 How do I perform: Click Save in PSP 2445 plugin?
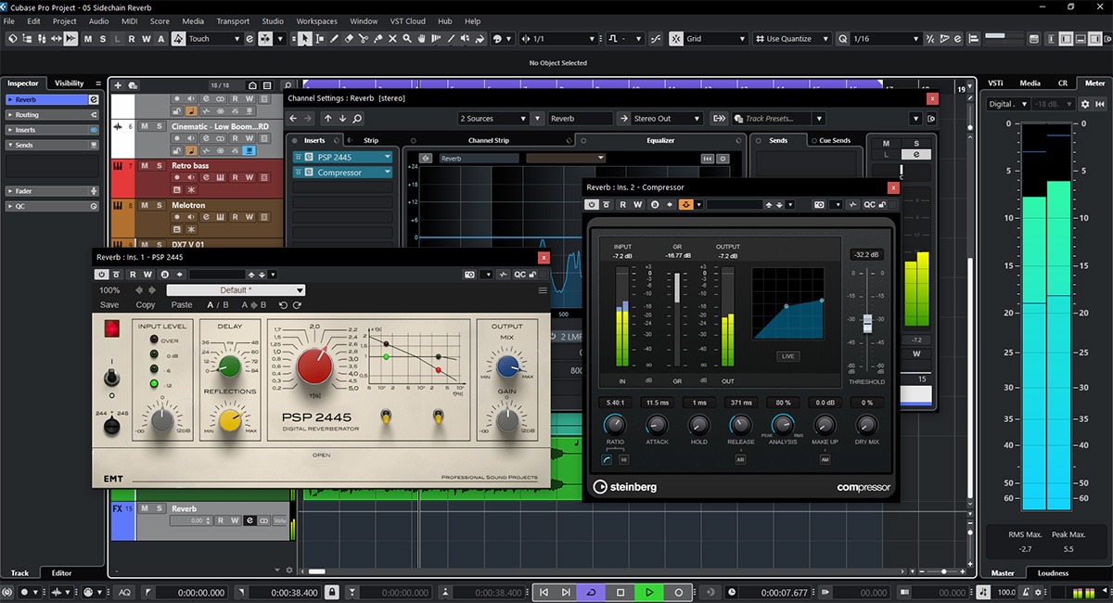pyautogui.click(x=109, y=305)
